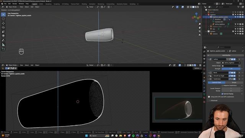Toggle Subdivision modifier edit mode display
Screen dimensions: 245x138
pyautogui.click(x=230, y=79)
